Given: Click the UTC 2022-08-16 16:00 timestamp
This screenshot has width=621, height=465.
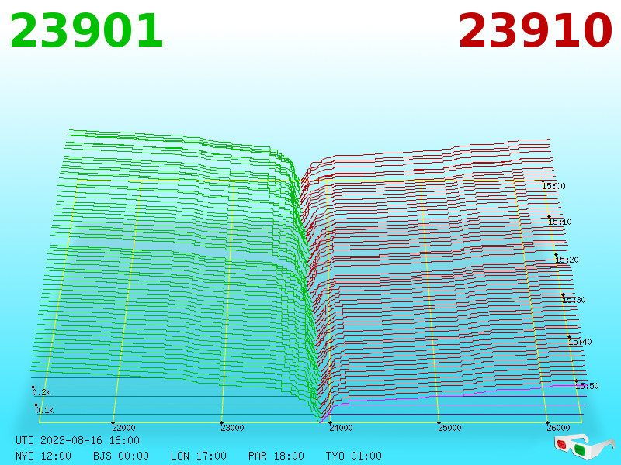Looking at the screenshot, I should pyautogui.click(x=78, y=440).
